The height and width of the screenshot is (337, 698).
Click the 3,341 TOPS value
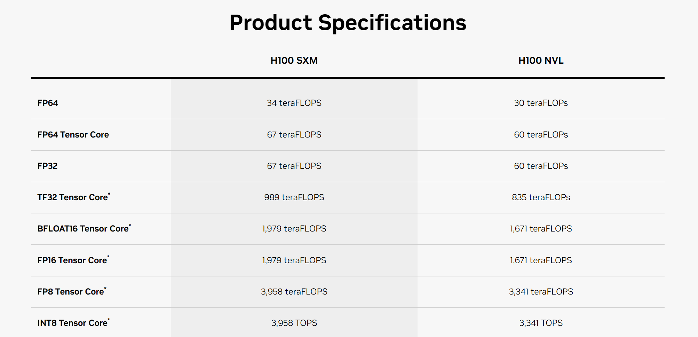541,323
